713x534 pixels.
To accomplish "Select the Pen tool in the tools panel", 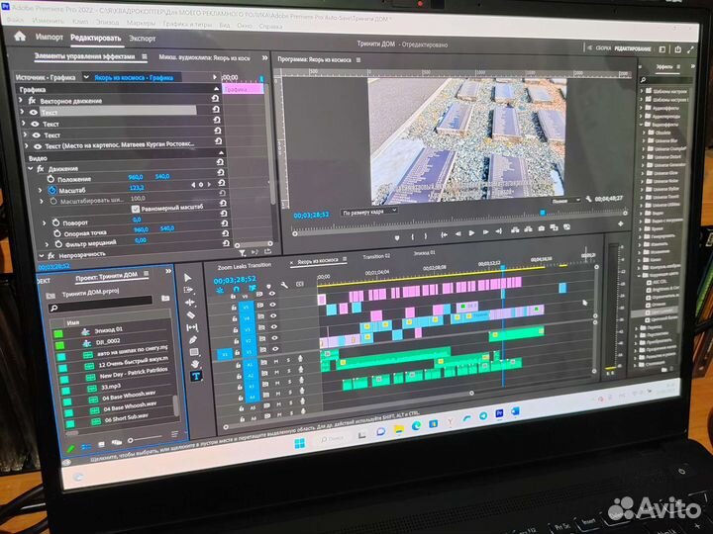I will [194, 340].
